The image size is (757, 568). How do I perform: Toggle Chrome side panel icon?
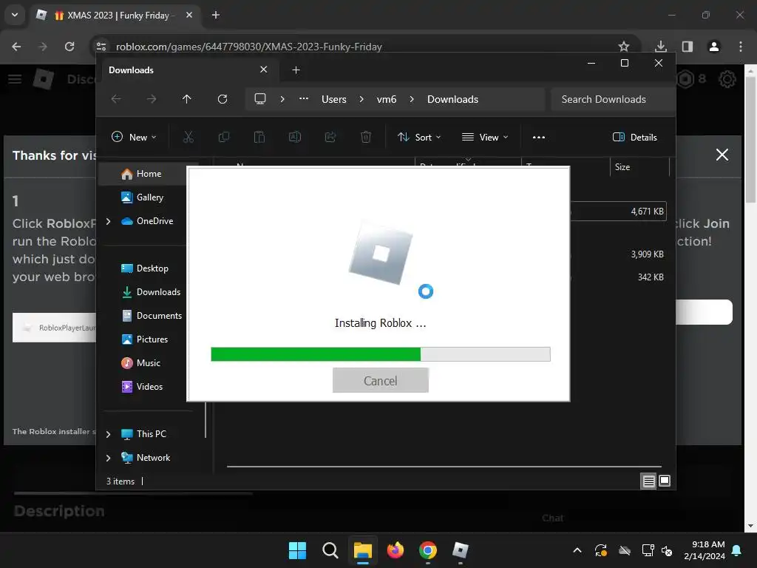coord(688,47)
